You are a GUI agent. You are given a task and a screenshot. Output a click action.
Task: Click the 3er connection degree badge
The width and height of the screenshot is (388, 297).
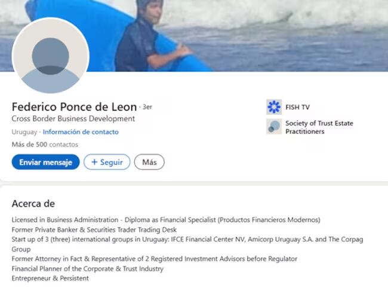[x=147, y=108]
